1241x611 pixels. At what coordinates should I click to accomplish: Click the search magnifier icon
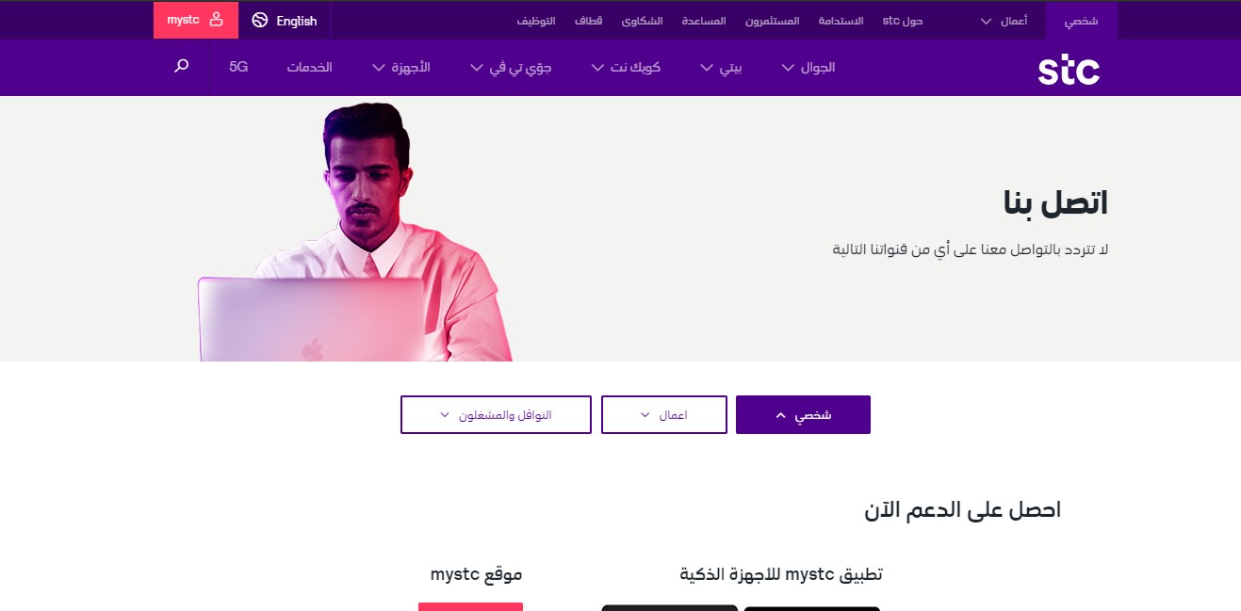182,66
